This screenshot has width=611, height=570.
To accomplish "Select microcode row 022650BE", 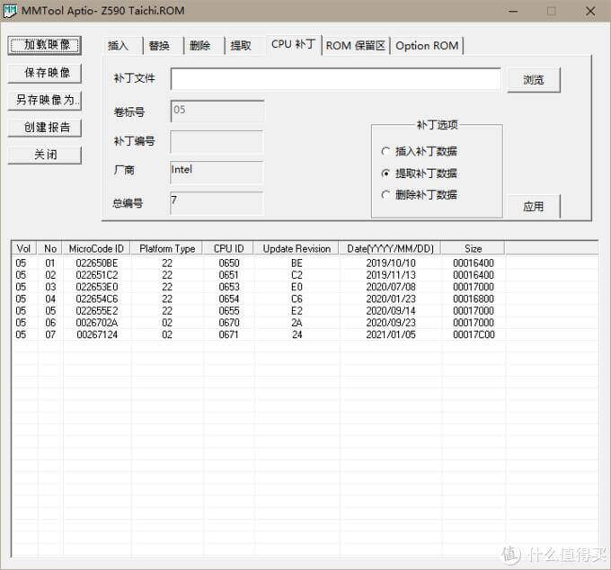I will (96, 263).
